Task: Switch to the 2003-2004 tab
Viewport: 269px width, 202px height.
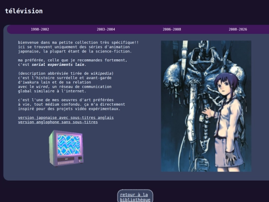Action: (106, 29)
